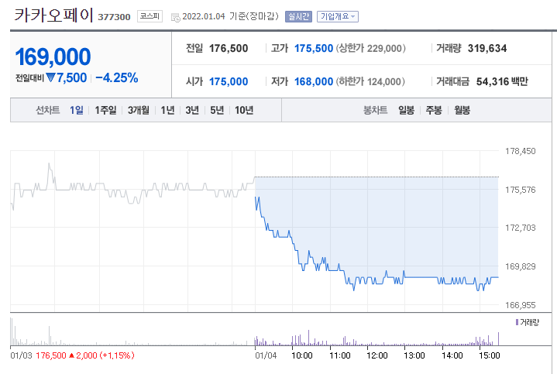Screen dimensions: 557x374
Task: Click the 13:00 time label
Action: (x=414, y=355)
